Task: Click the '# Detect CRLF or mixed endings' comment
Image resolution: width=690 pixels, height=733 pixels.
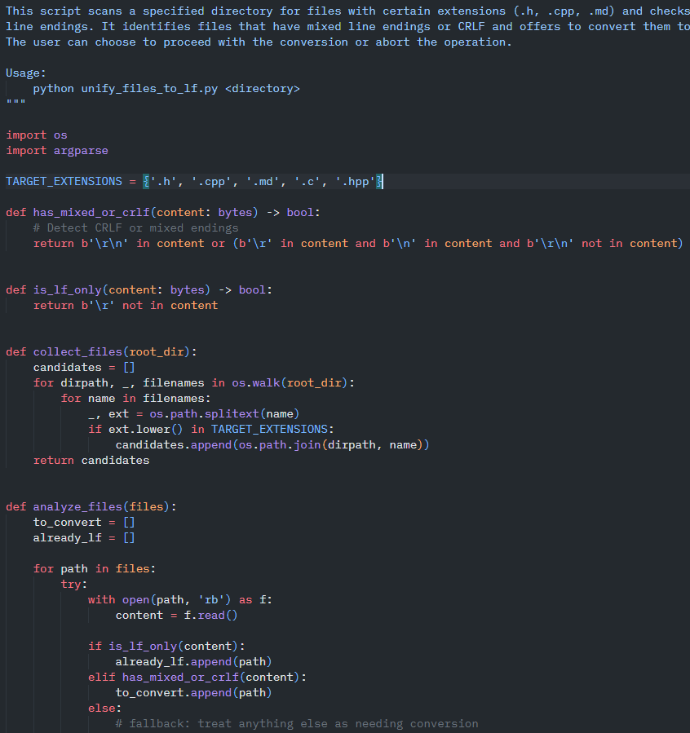Action: pyautogui.click(x=136, y=227)
